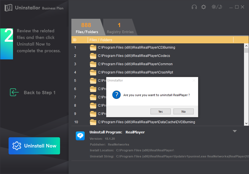
Task: Select the RealPlayer\Codecs path entry
Action: [134, 56]
